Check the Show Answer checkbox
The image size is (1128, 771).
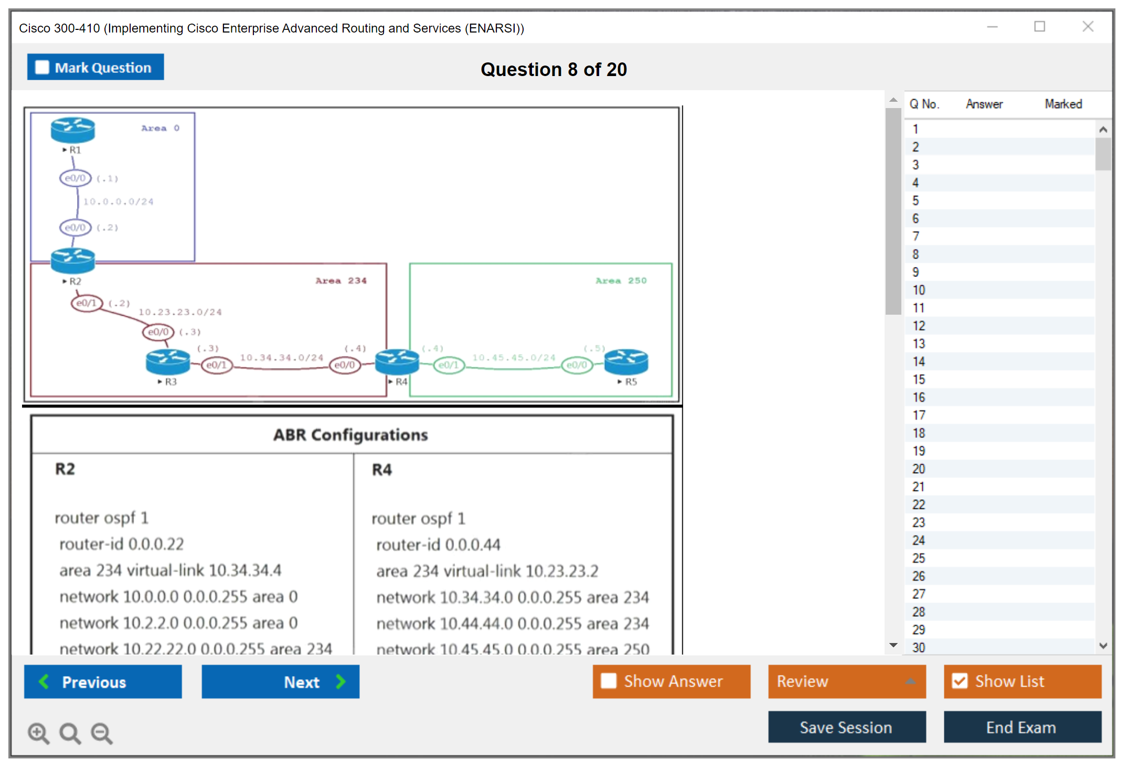[609, 681]
